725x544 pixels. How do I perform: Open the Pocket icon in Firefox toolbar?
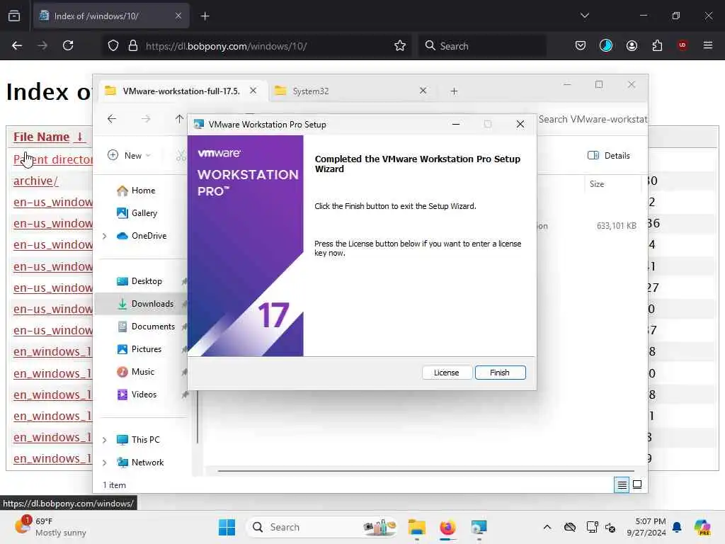581,45
